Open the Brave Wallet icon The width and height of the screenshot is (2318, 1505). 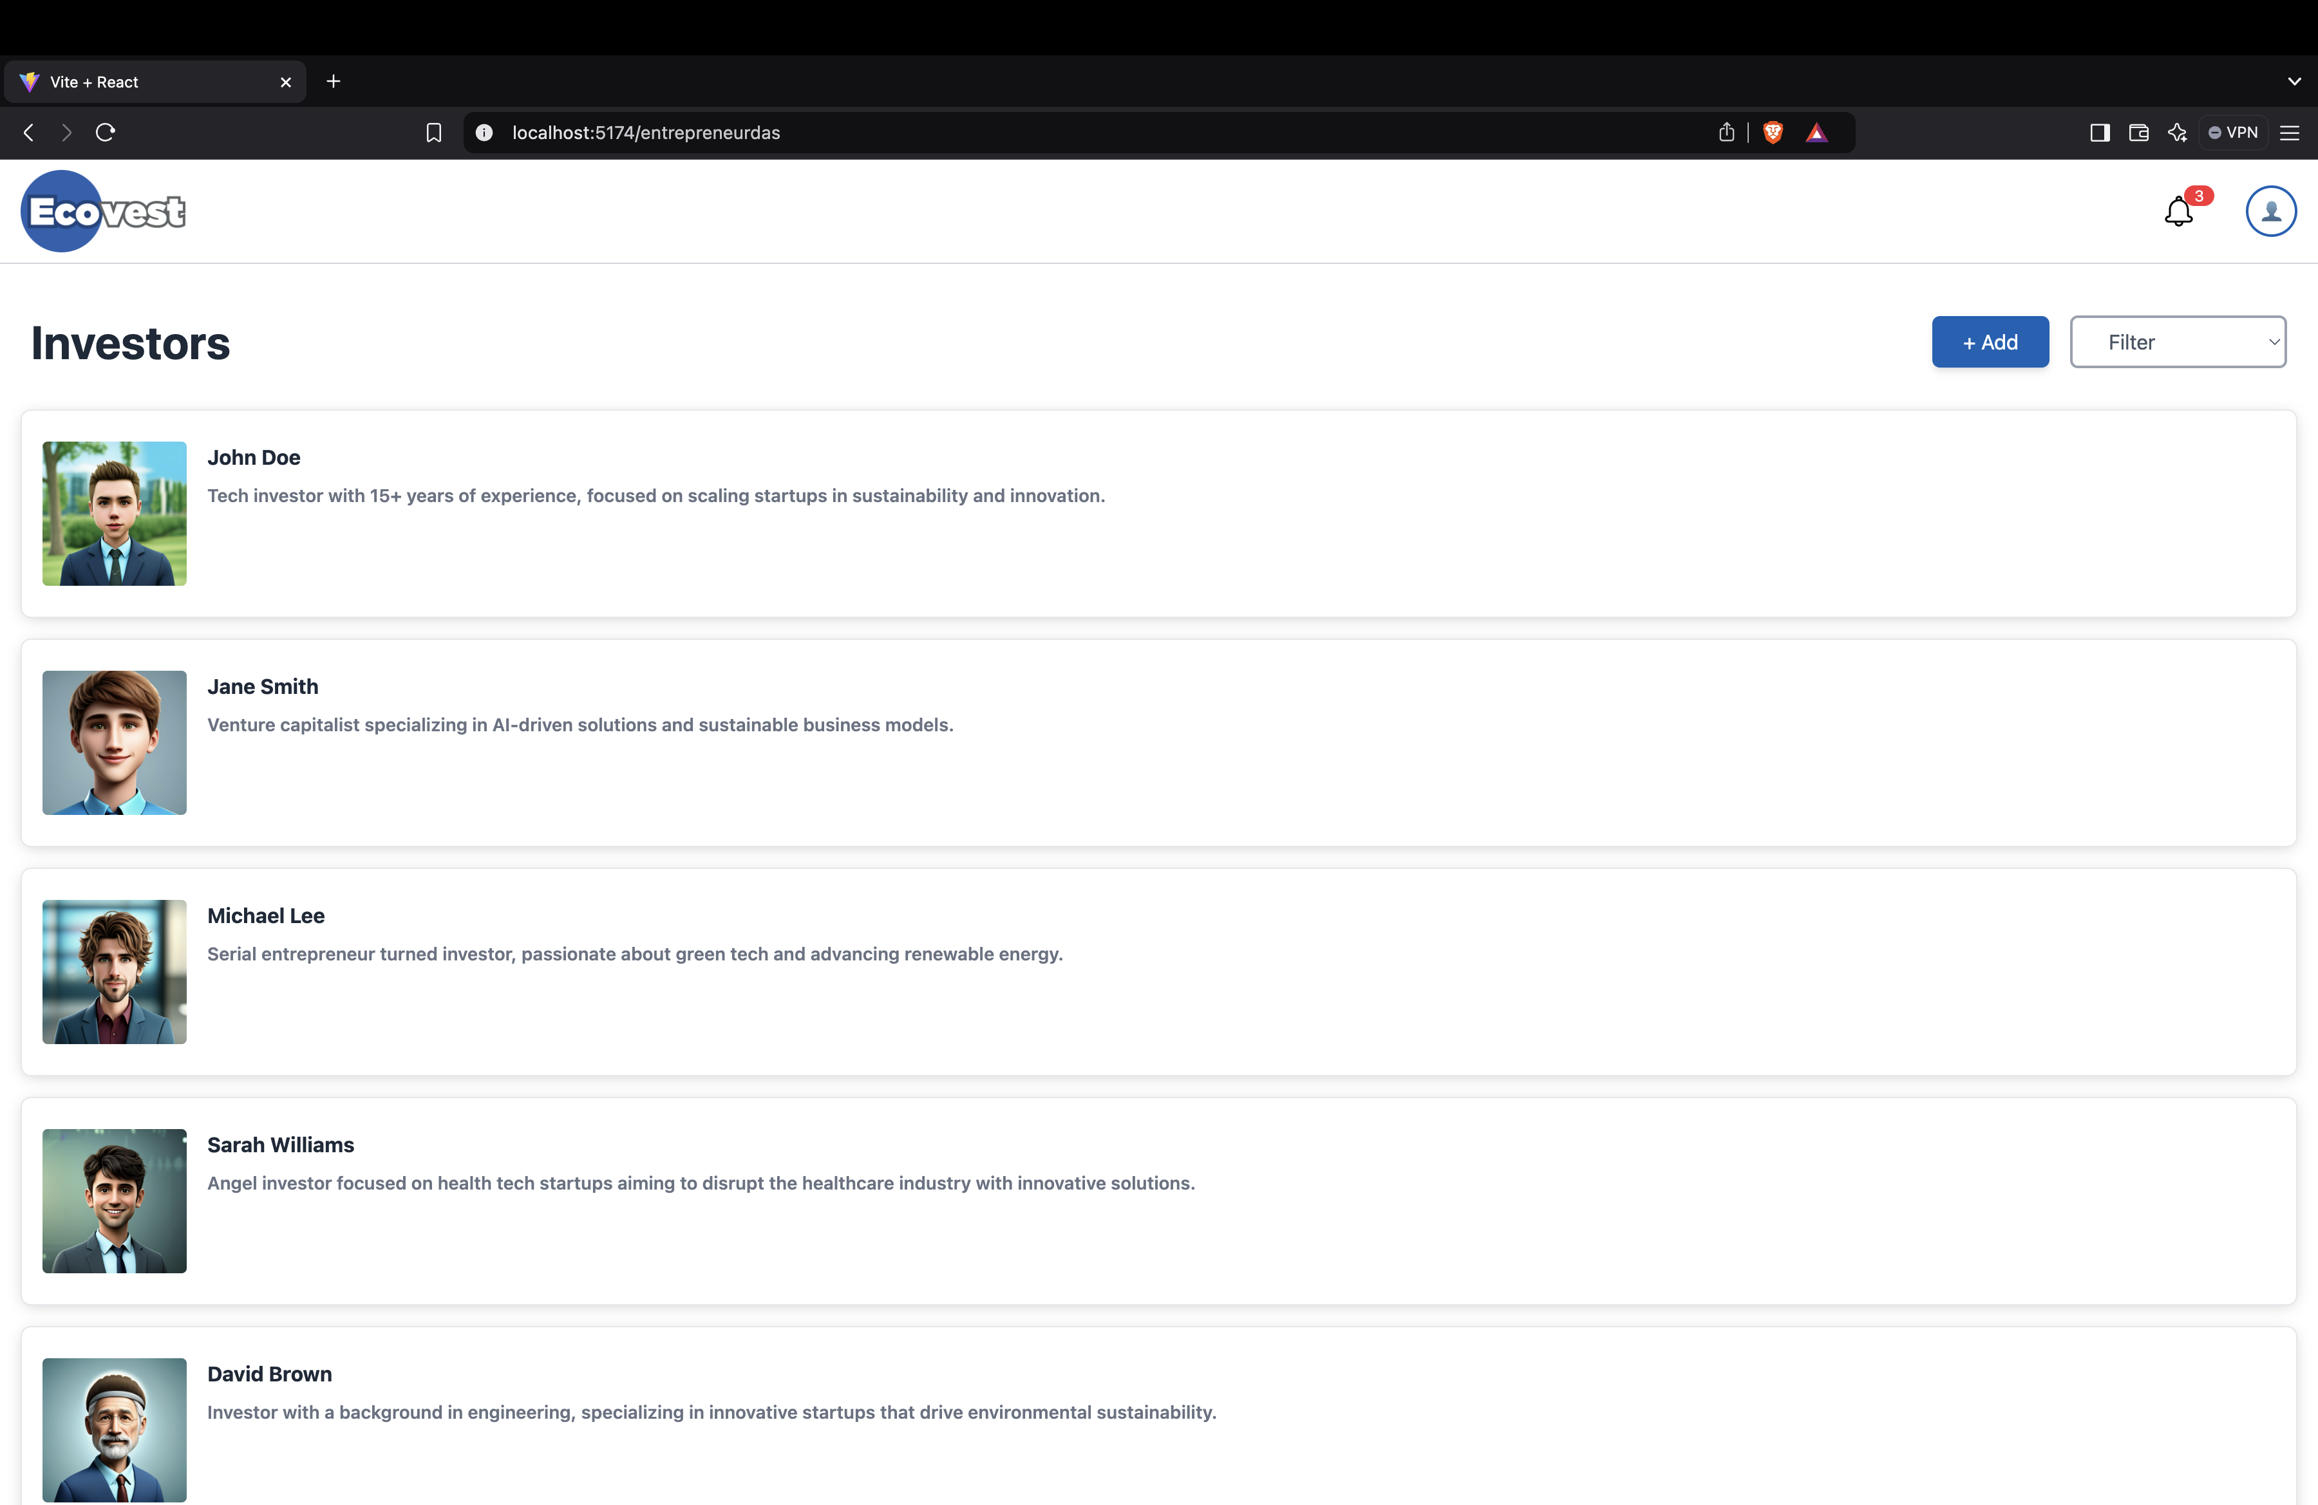click(x=2138, y=133)
